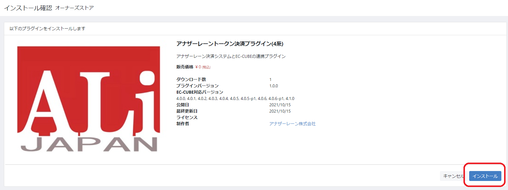Click the プラグインバージョン label
Image resolution: width=508 pixels, height=190 pixels.
pos(198,86)
